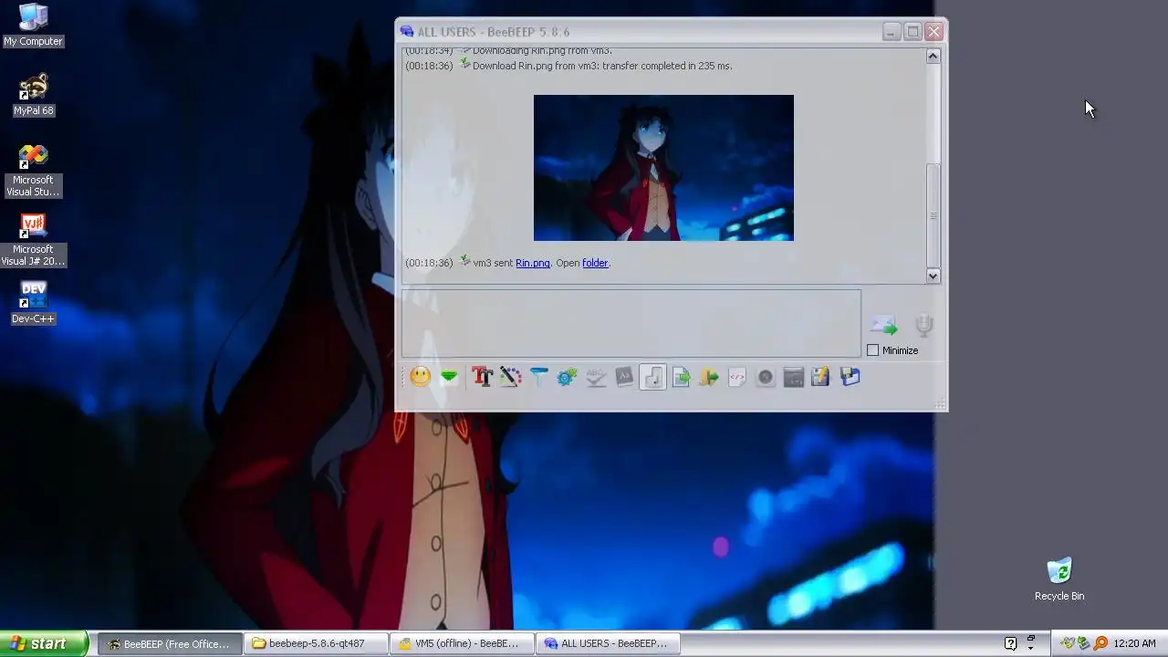Enable the Minimize checkbox
The image size is (1168, 657).
(x=873, y=350)
